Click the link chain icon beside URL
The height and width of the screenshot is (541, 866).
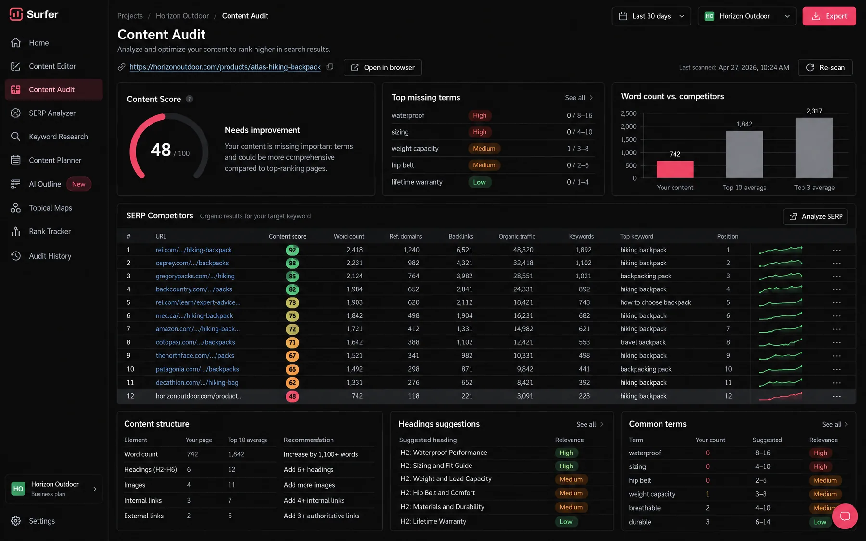point(122,67)
